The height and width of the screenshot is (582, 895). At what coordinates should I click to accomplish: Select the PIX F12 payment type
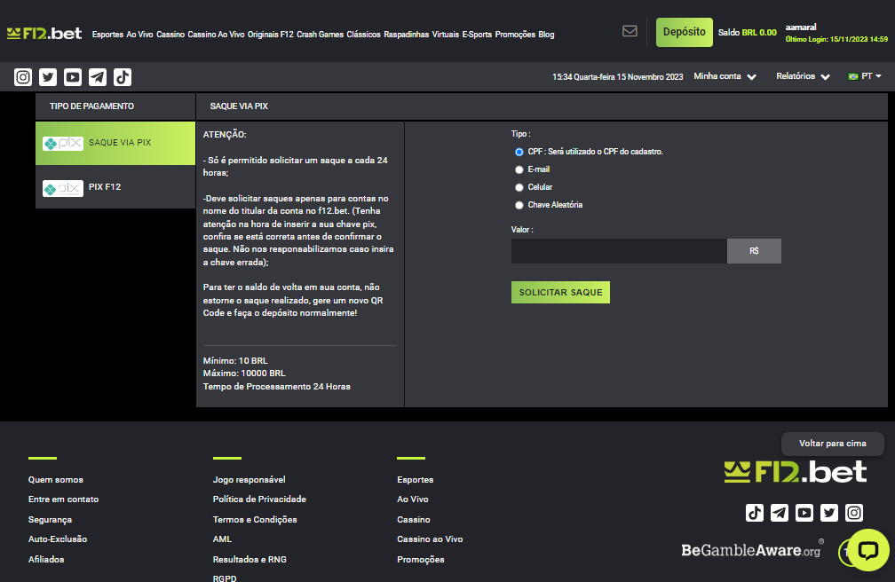(x=115, y=187)
